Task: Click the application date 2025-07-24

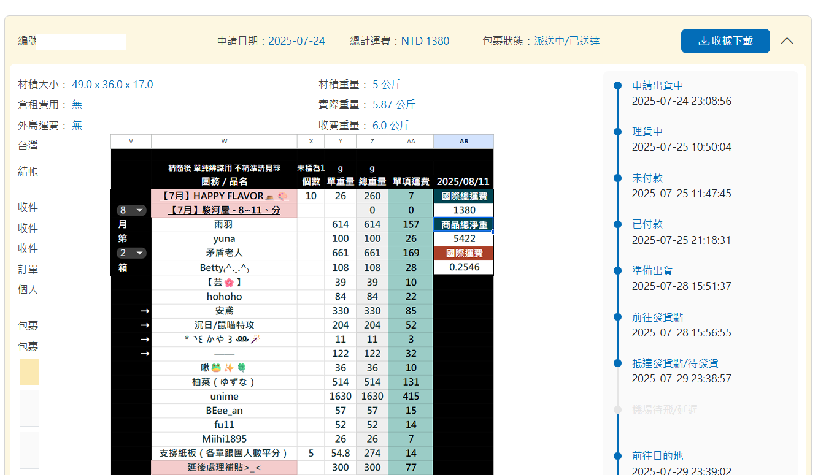Action: point(296,41)
